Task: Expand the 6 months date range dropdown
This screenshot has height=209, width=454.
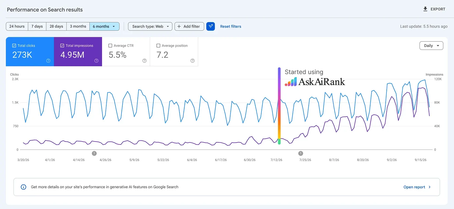Action: point(104,26)
